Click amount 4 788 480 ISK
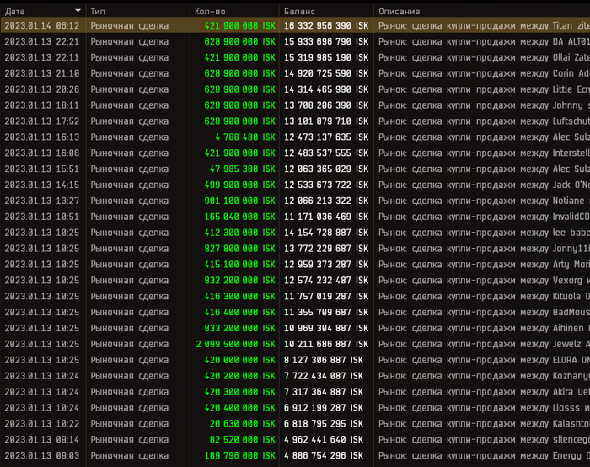Image resolution: width=590 pixels, height=467 pixels. [245, 137]
